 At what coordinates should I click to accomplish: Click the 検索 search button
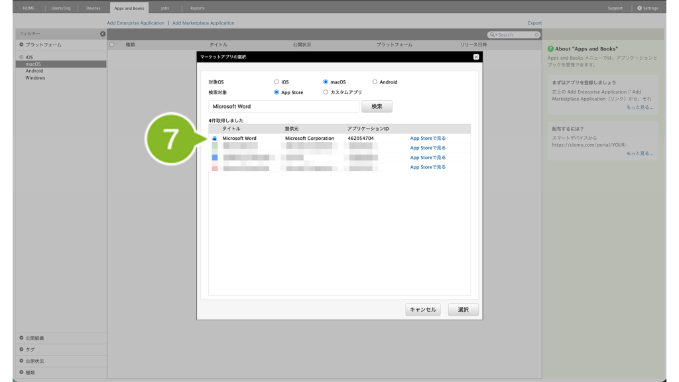(377, 106)
